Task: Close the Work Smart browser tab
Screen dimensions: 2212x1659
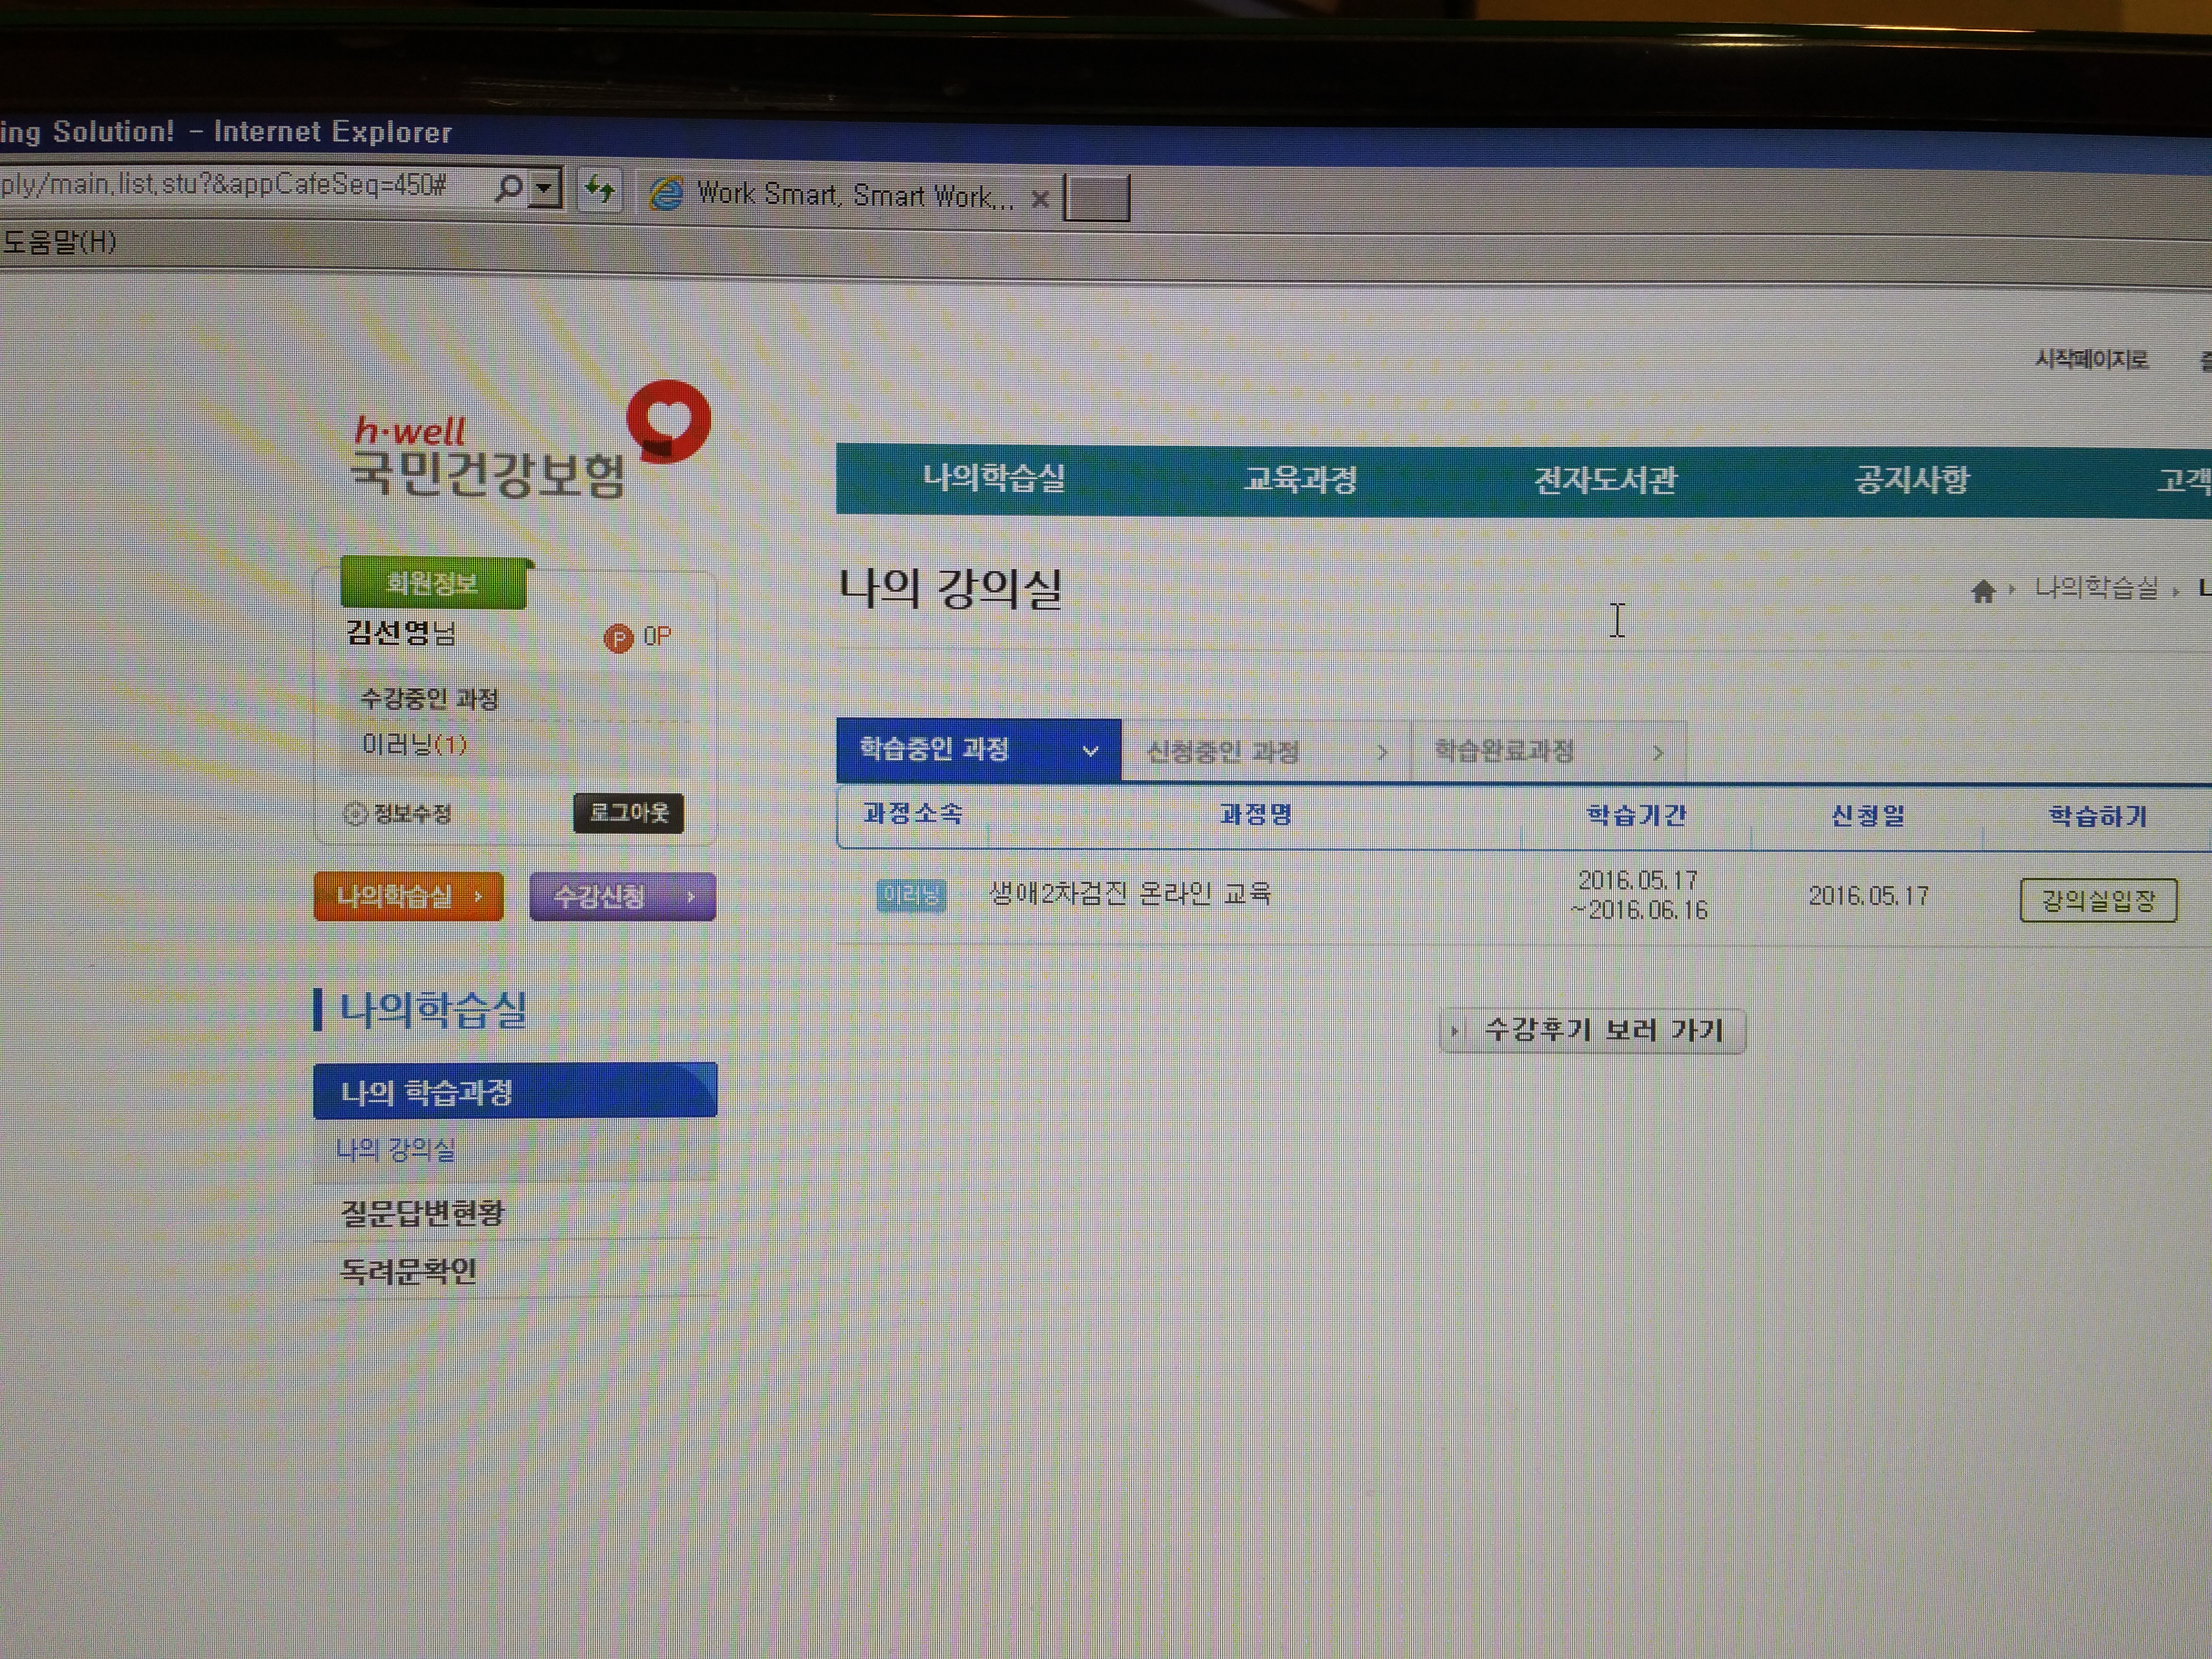Action: pyautogui.click(x=1040, y=199)
